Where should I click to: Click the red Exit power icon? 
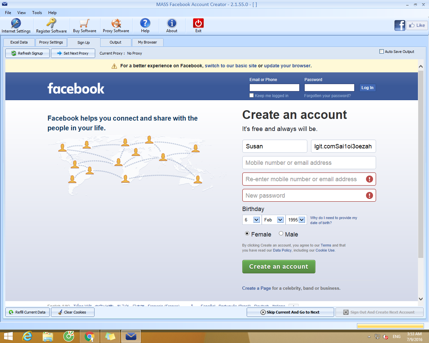click(198, 23)
